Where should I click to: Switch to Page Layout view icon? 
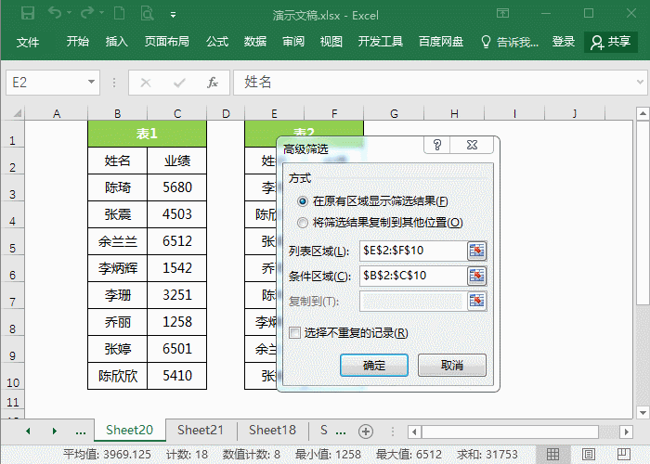[x=588, y=455]
